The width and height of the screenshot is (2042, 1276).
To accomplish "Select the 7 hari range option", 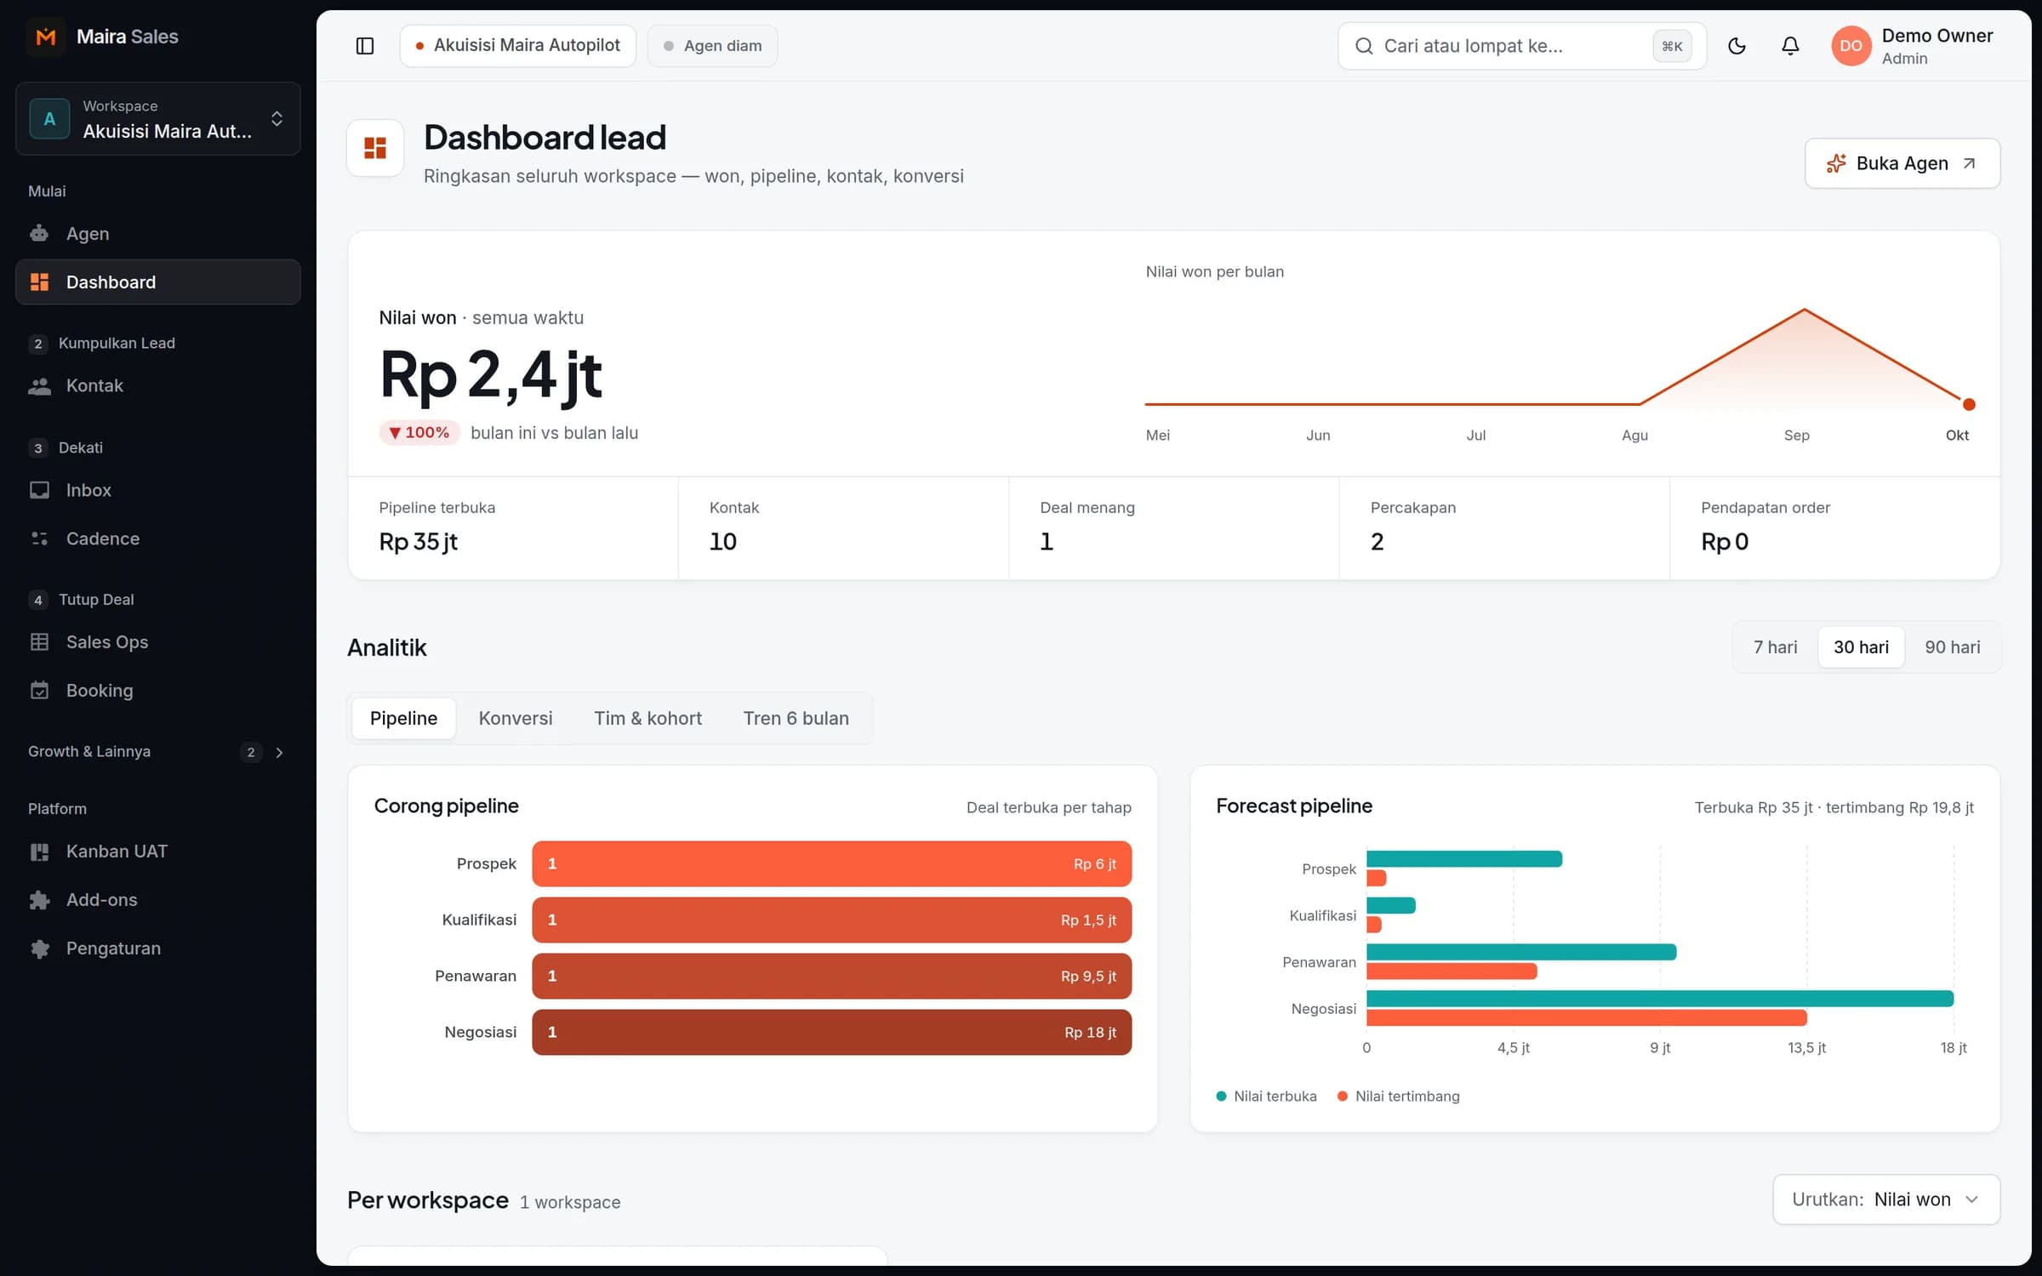I will pos(1775,647).
